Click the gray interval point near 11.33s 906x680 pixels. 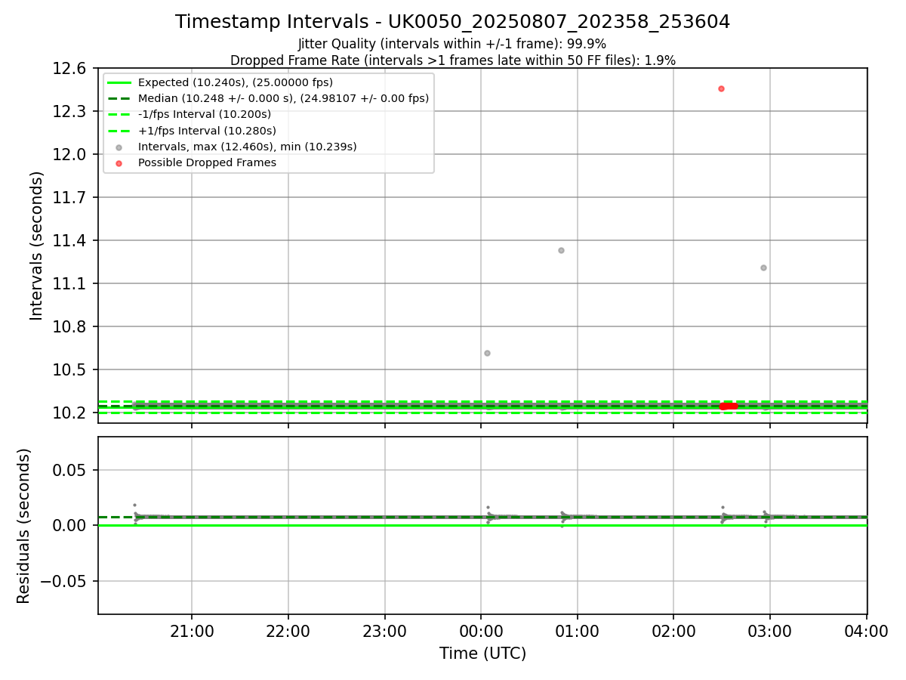point(561,250)
